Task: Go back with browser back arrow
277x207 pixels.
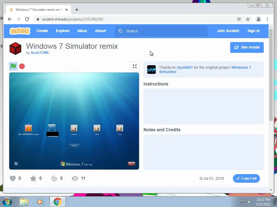Action: point(10,19)
